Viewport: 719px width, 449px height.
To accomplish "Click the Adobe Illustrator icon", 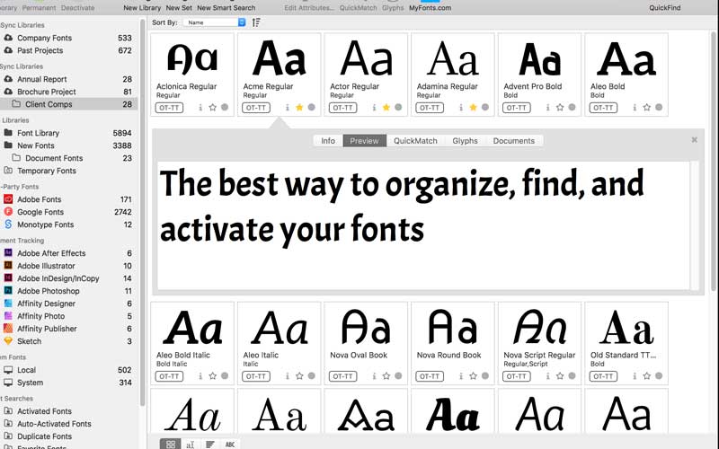I will coord(8,266).
